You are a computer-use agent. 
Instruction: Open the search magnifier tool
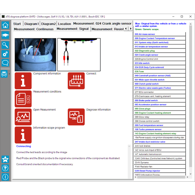tap(5, 45)
